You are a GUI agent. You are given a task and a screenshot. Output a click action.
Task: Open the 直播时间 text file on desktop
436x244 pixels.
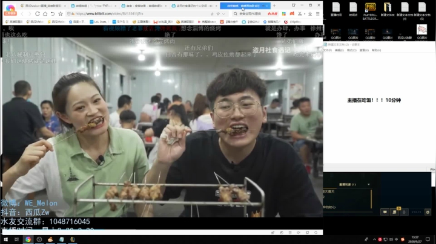[x=336, y=10]
